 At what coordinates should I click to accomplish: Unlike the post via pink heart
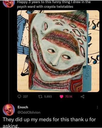pyautogui.click(x=61, y=97)
